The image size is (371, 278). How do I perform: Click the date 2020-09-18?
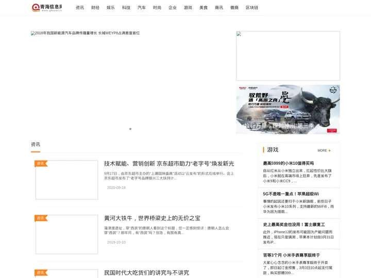pos(116,188)
